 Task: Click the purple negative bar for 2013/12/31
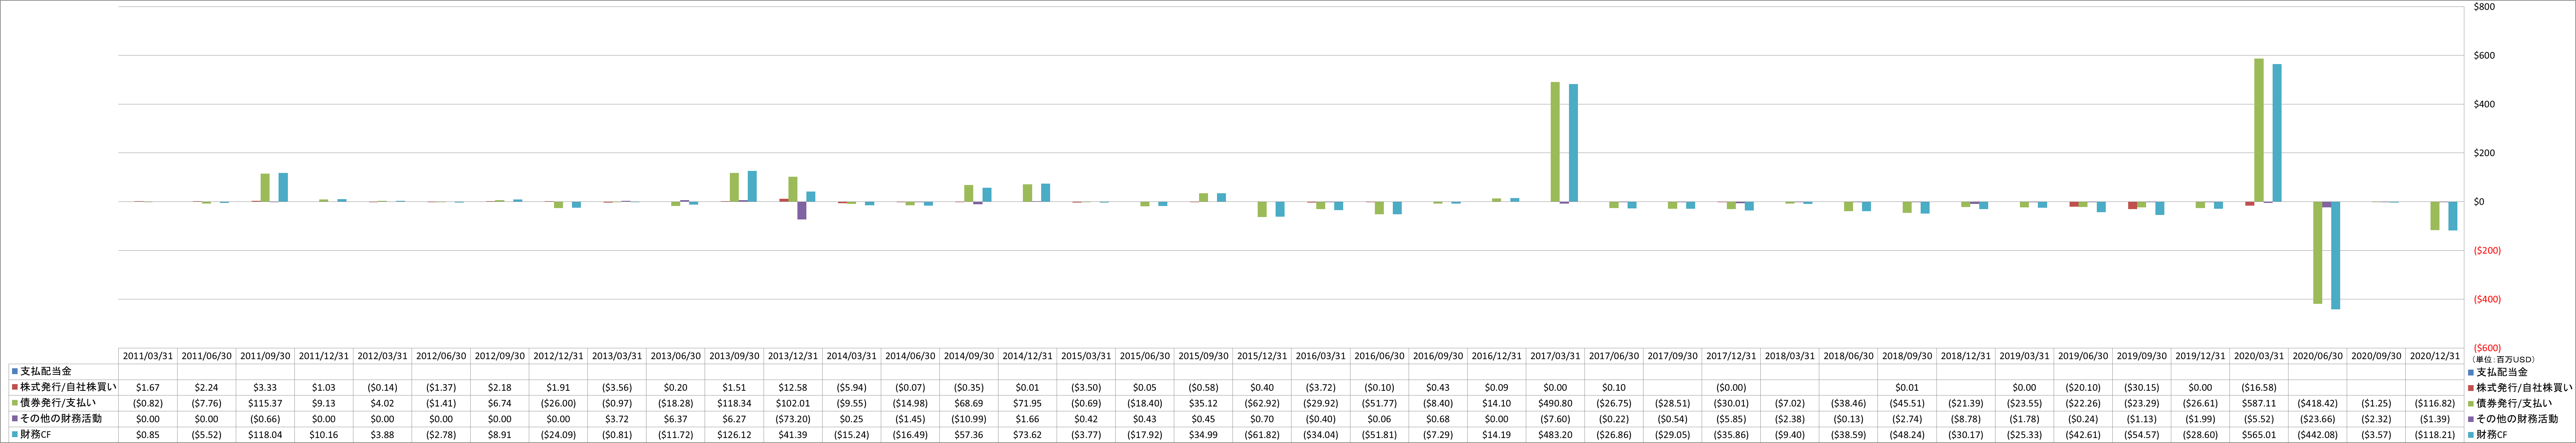click(x=801, y=211)
